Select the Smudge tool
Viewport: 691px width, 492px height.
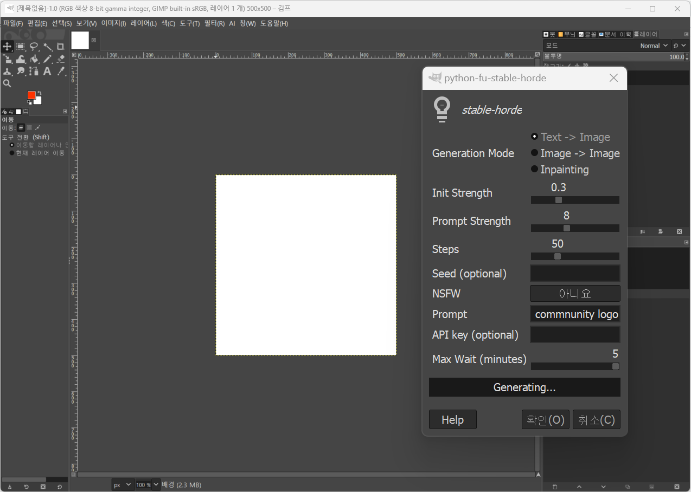click(21, 71)
